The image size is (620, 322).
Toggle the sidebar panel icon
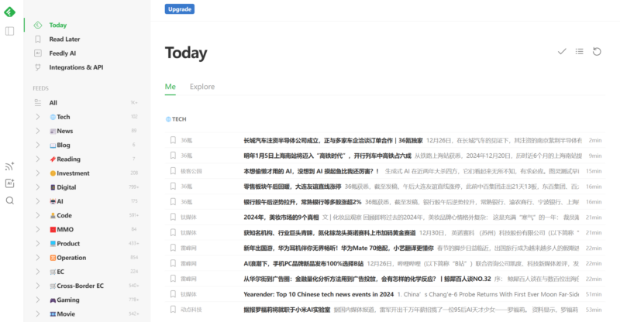tap(10, 31)
